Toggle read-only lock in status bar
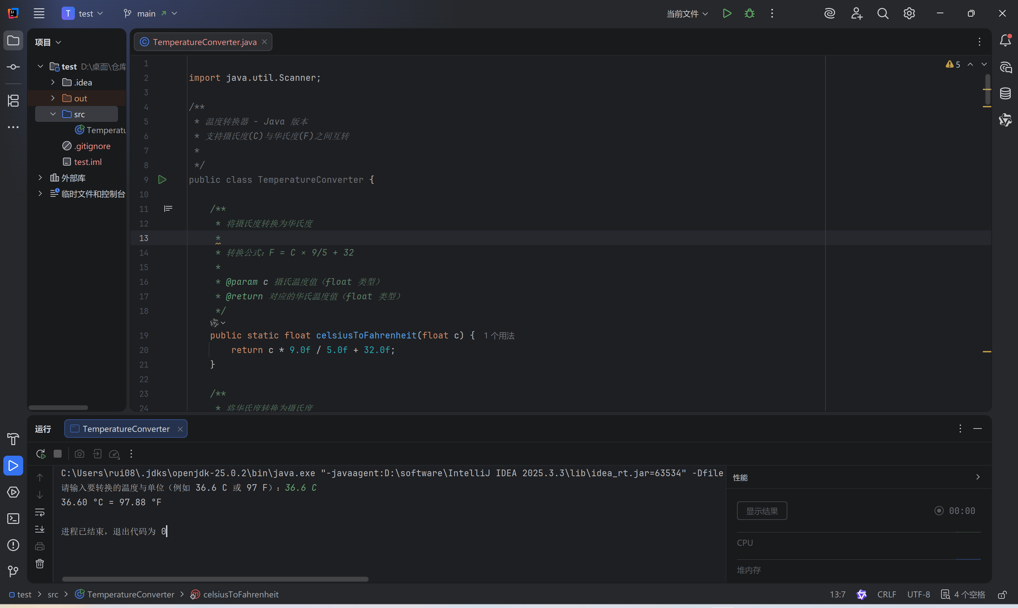The height and width of the screenshot is (608, 1018). pos(1002,594)
